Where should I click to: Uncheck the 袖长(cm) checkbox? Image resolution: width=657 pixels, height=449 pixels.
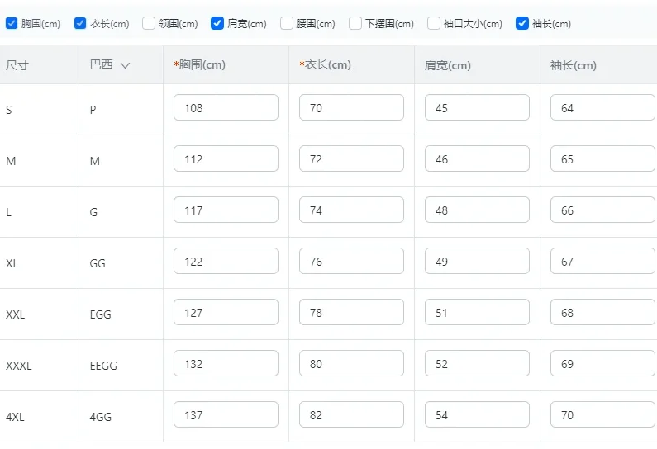[x=522, y=23]
